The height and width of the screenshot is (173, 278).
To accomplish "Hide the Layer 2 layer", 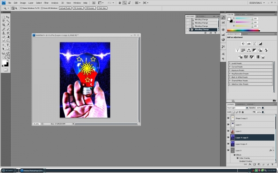I will (x=228, y=131).
